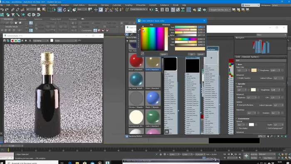Select the Select and Link tool
Image resolution: width=291 pixels, height=164 pixels.
coord(12,10)
